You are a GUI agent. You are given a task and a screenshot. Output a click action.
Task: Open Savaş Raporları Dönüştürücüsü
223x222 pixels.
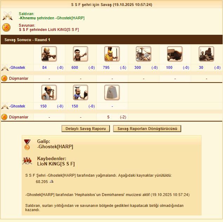[147, 129]
